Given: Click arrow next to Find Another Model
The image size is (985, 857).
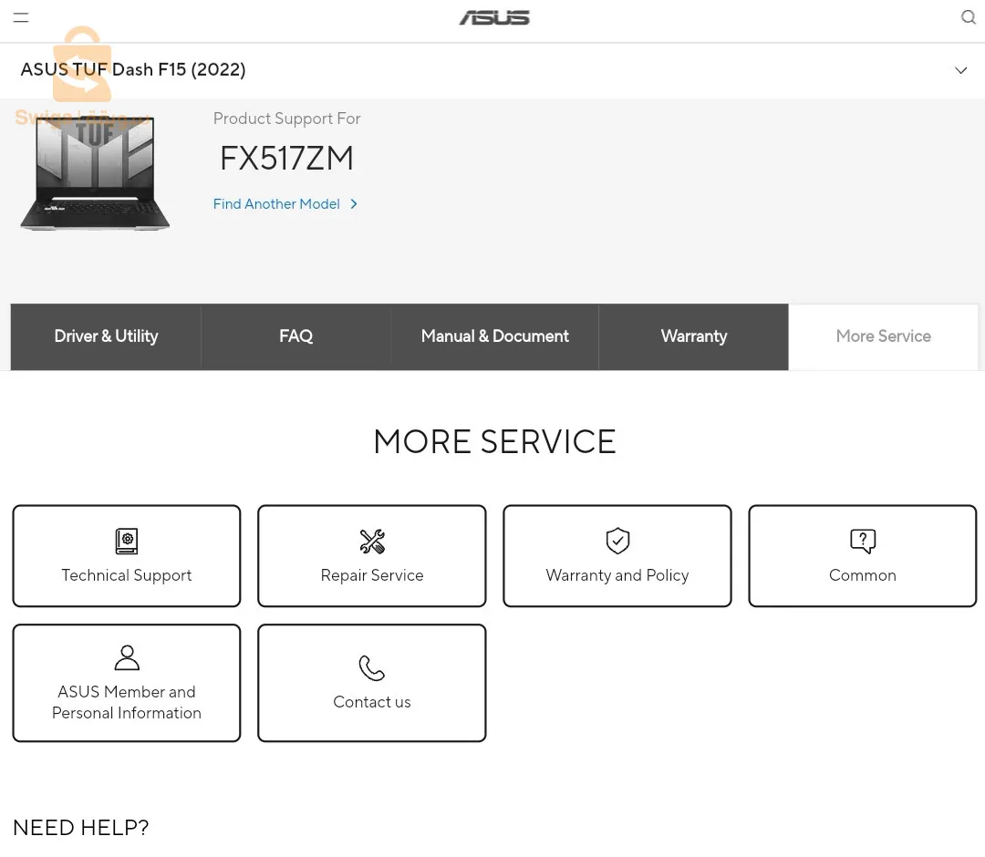Looking at the screenshot, I should tap(354, 204).
